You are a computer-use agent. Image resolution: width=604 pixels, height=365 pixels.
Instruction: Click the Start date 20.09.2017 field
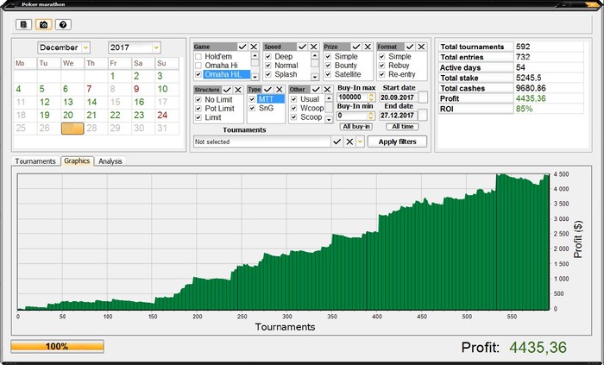pos(399,98)
